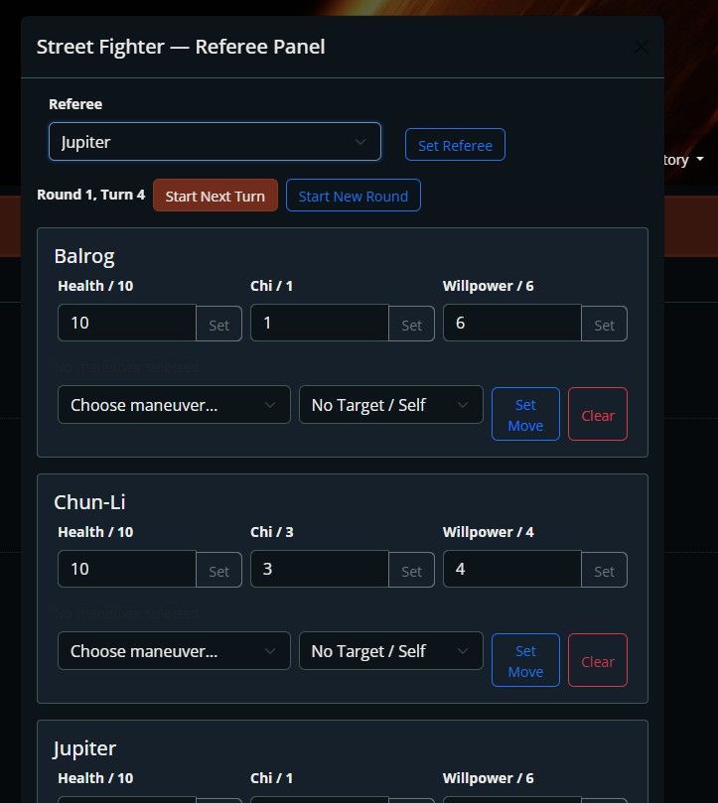The height and width of the screenshot is (803, 718).
Task: Focus Balrog's Chi input field
Action: click(x=320, y=323)
